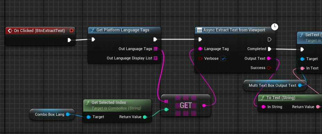
Task: Toggle the Verbose checkbox
Action: (x=223, y=59)
